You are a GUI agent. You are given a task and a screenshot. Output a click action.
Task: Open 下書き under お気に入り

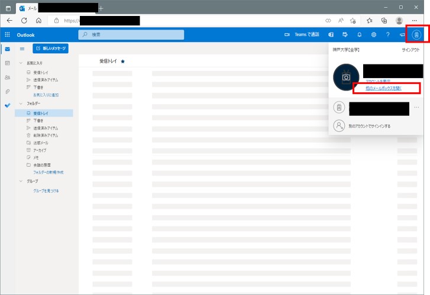(38, 87)
